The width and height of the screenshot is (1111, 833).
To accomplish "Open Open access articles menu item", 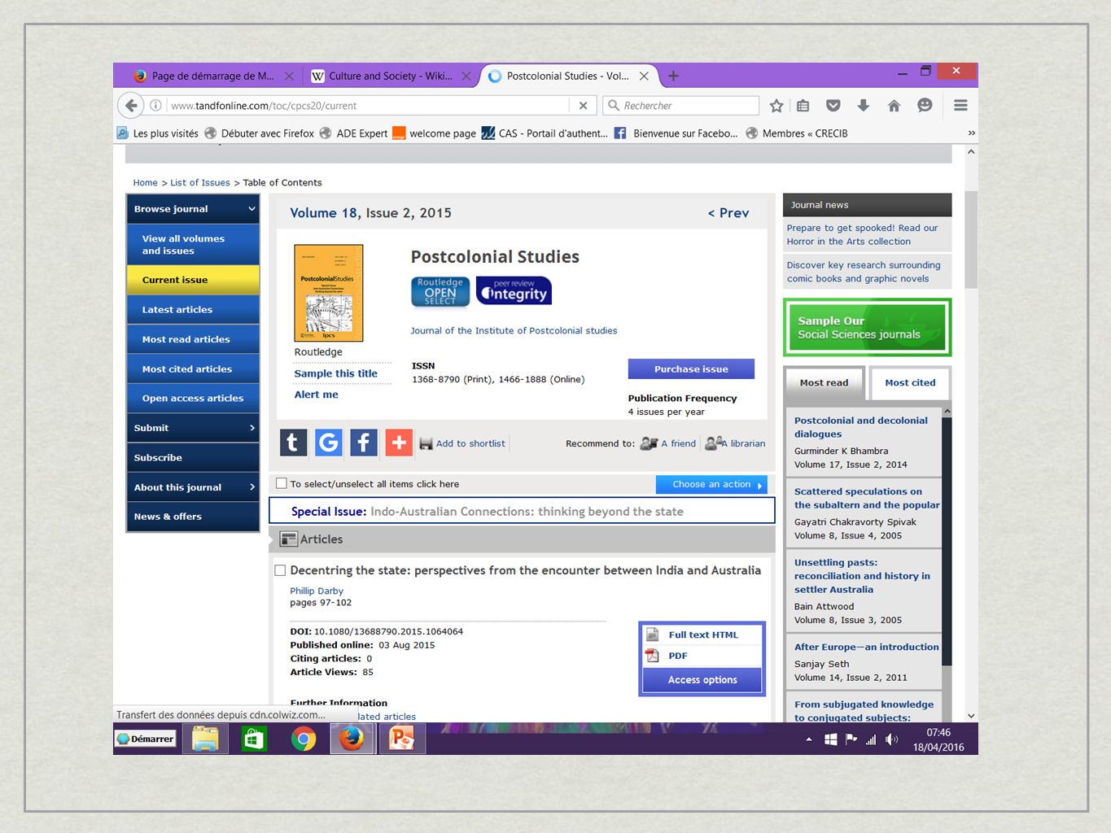I will (x=193, y=399).
